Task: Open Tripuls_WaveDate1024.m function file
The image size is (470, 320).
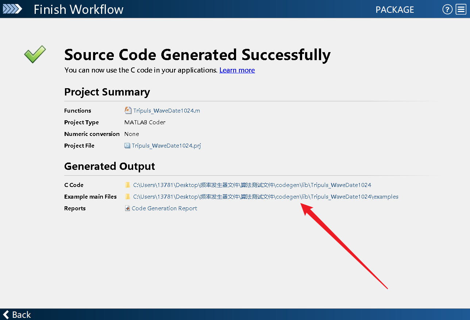Action: pos(166,110)
